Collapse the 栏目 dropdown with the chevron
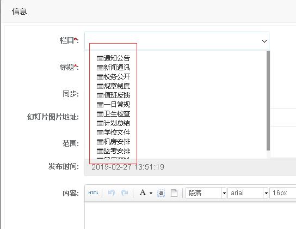 (264, 41)
